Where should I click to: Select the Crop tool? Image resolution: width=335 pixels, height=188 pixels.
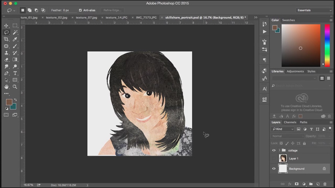point(6,39)
